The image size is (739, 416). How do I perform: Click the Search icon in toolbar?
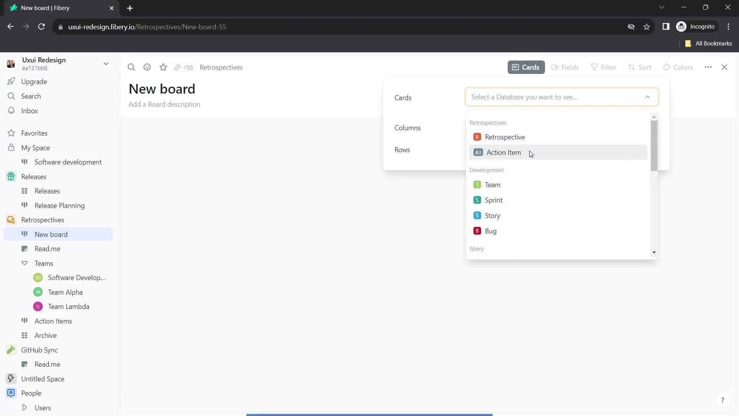[x=131, y=67]
